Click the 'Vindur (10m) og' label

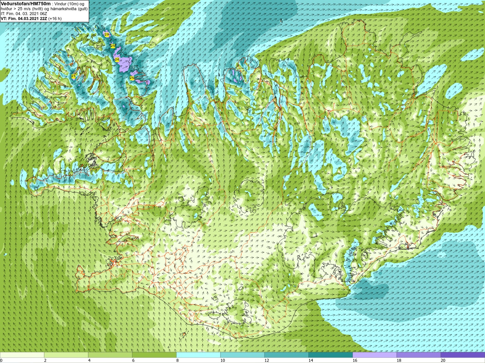(x=69, y=4)
